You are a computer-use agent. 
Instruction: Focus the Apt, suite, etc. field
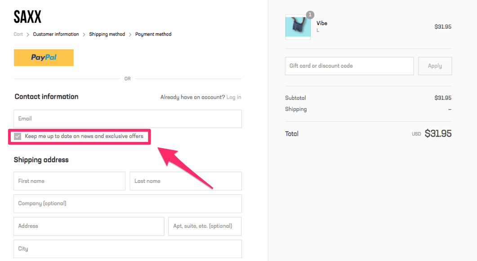point(205,226)
